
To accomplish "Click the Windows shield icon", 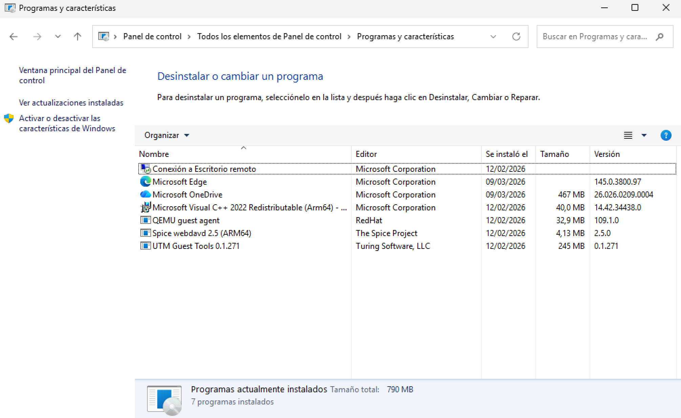I will [9, 118].
